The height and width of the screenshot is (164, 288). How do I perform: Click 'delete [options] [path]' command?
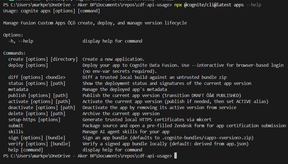[37, 114]
